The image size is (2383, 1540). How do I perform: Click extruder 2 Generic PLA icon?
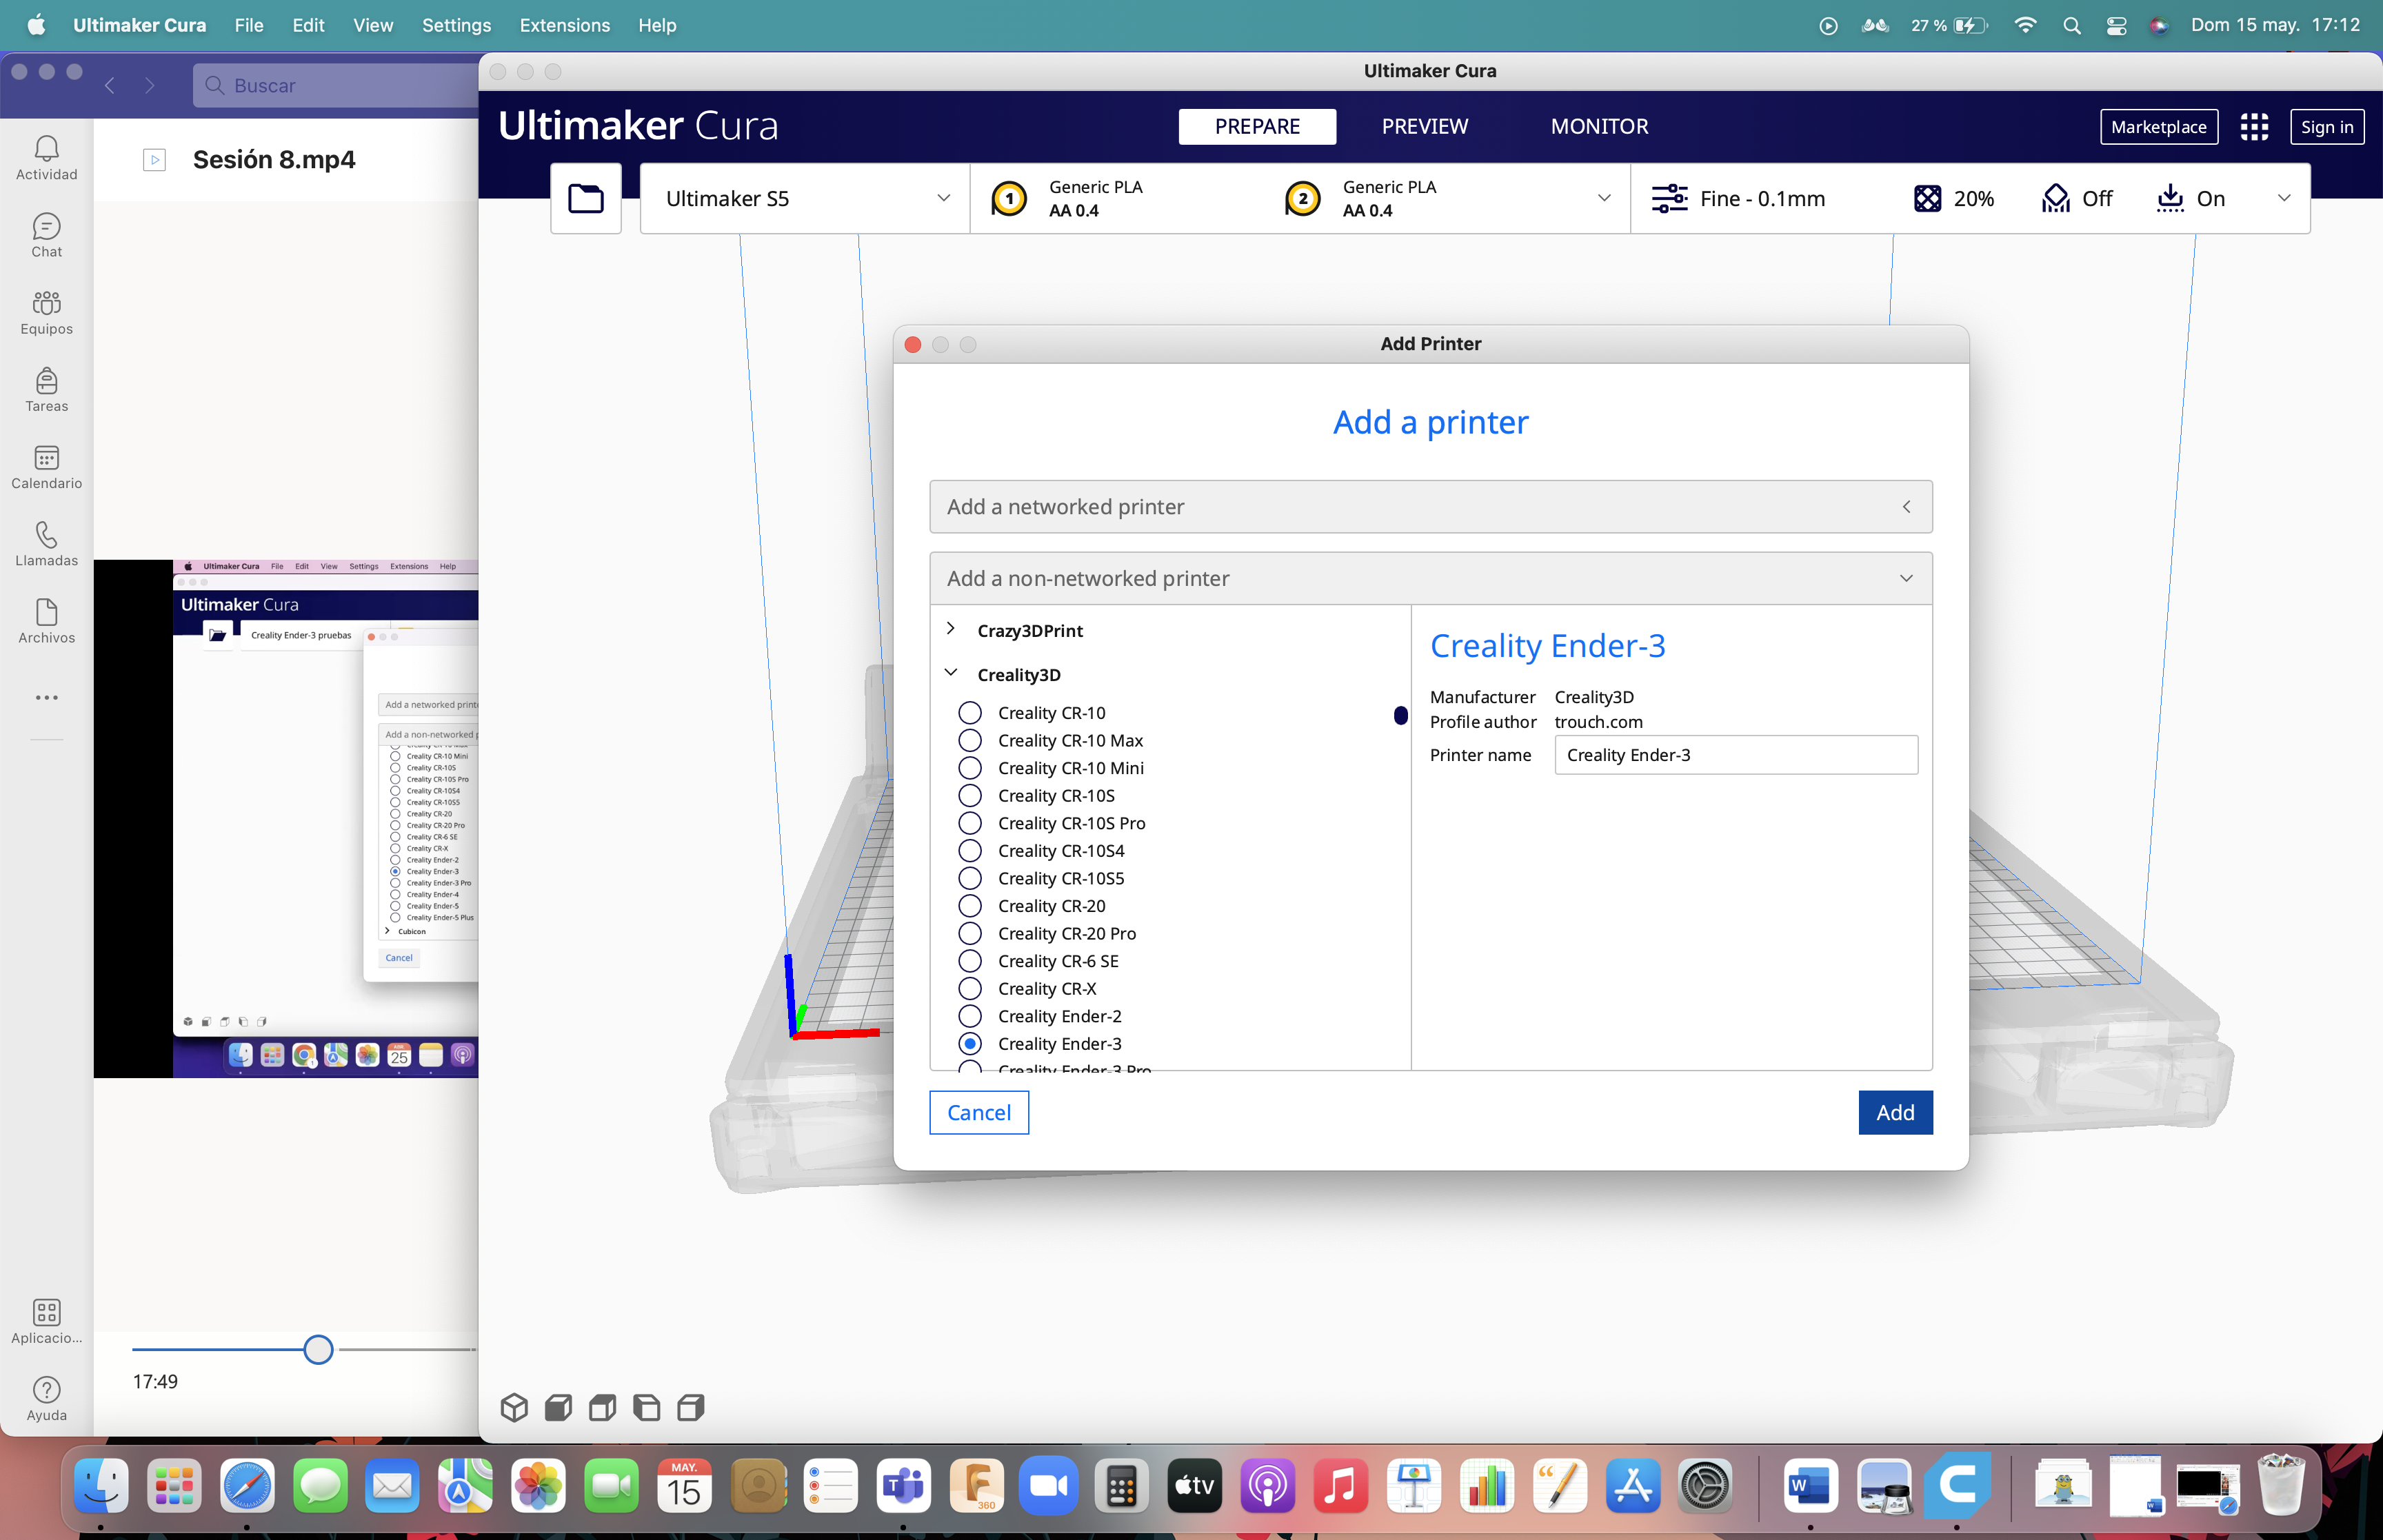(x=1303, y=198)
